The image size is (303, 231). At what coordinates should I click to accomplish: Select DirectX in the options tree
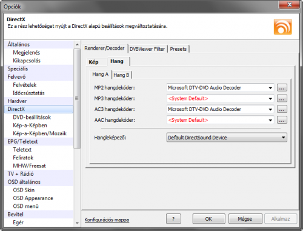[x=39, y=109]
